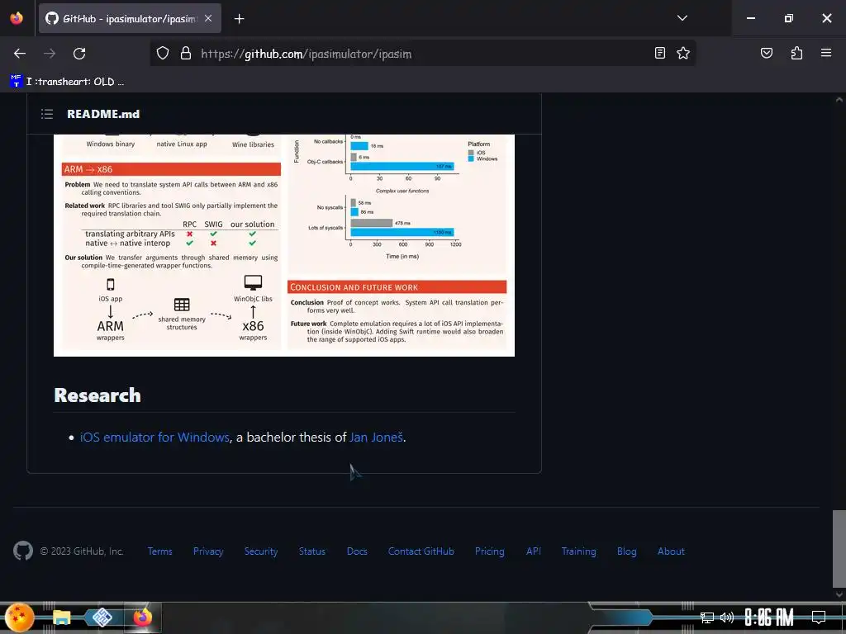Click the GitHub footer logo
Image resolution: width=846 pixels, height=634 pixels.
click(22, 551)
